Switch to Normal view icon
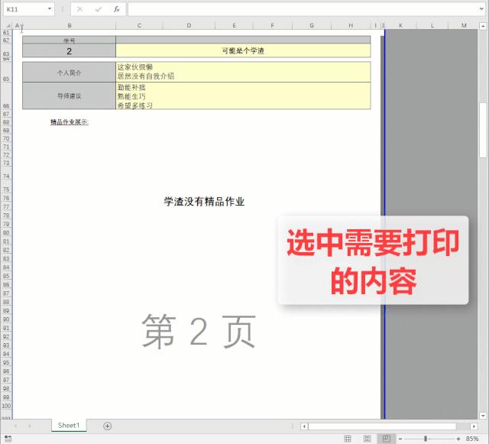Screen dimensions: 489x444 click(x=348, y=439)
